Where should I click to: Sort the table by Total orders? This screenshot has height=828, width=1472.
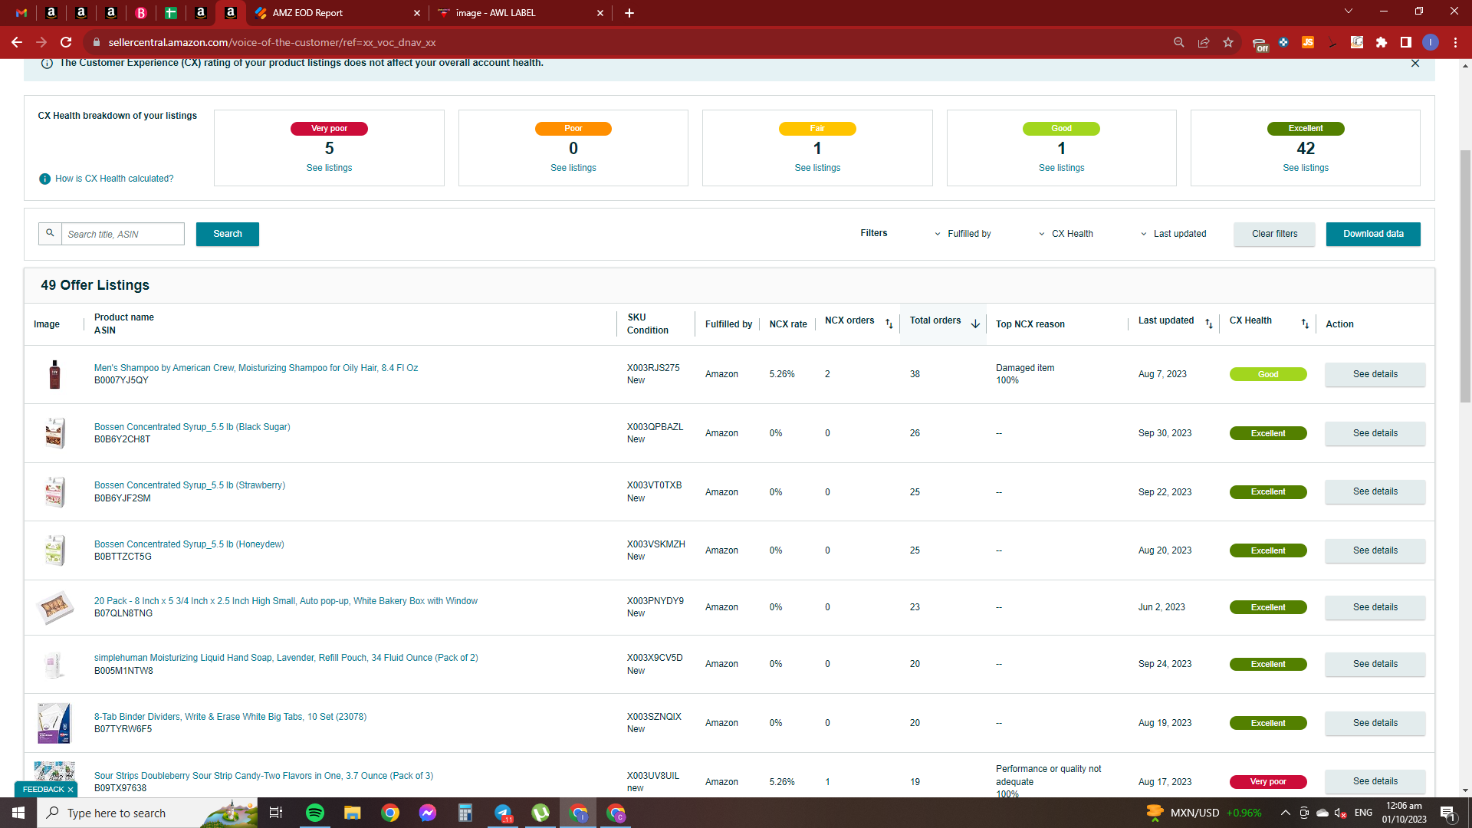click(x=975, y=324)
